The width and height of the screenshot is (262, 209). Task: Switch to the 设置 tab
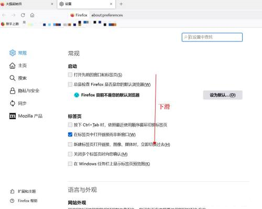click(86, 4)
